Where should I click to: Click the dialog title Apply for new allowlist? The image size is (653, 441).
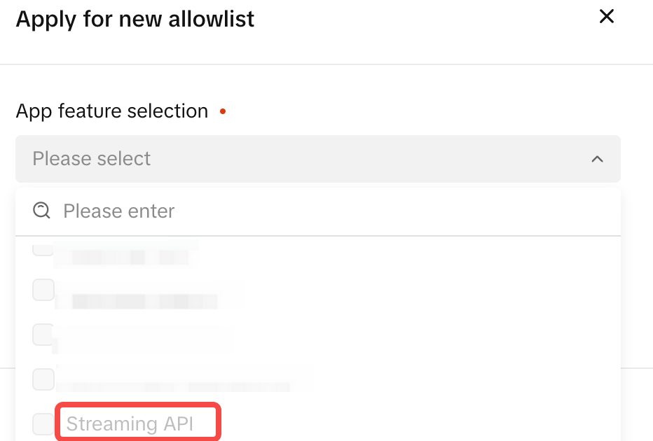[135, 19]
